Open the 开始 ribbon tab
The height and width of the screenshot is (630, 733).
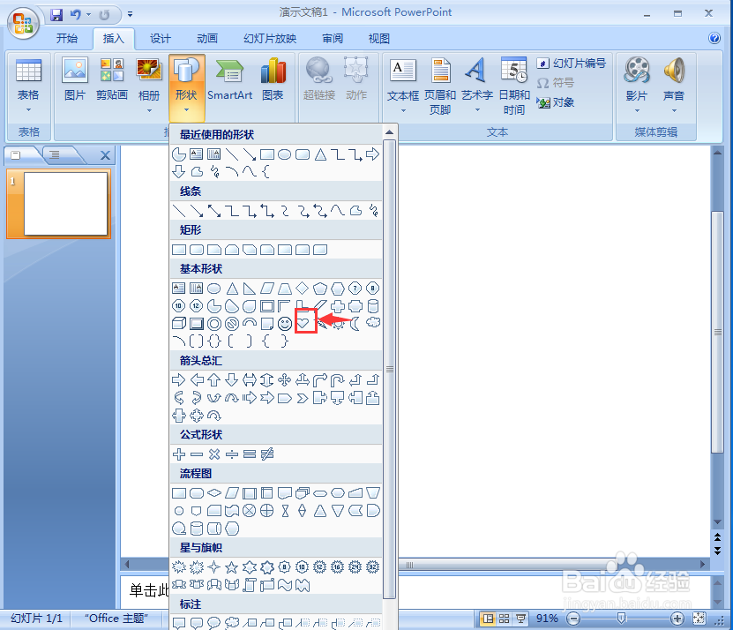pos(67,38)
